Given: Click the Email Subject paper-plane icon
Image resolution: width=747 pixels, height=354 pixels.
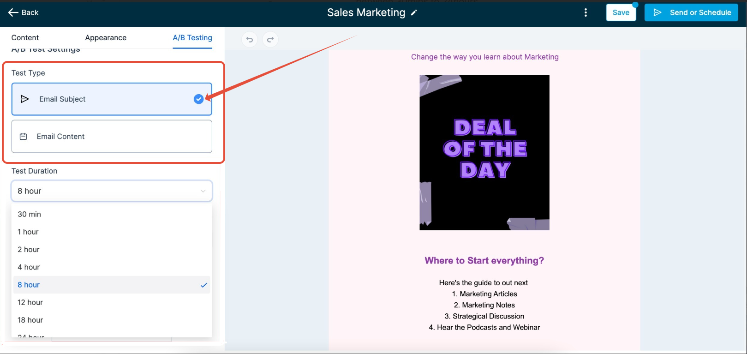Looking at the screenshot, I should [x=25, y=99].
